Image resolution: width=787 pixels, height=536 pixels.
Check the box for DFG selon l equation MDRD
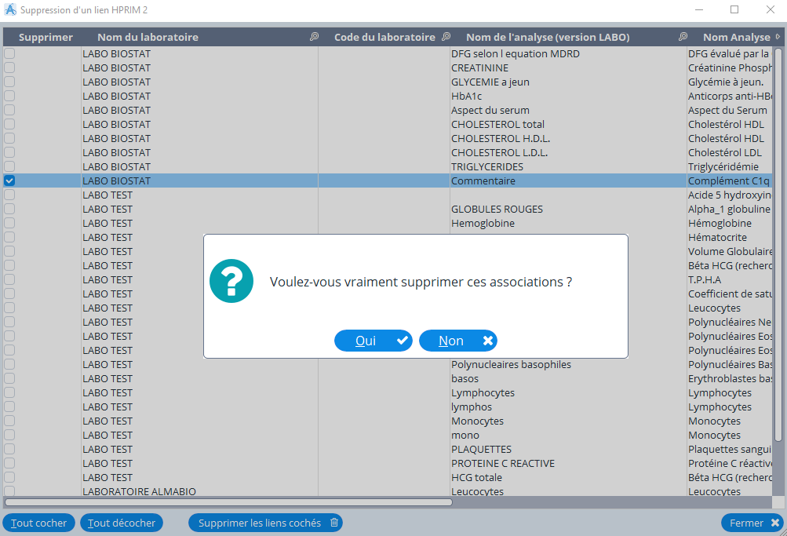(x=9, y=53)
